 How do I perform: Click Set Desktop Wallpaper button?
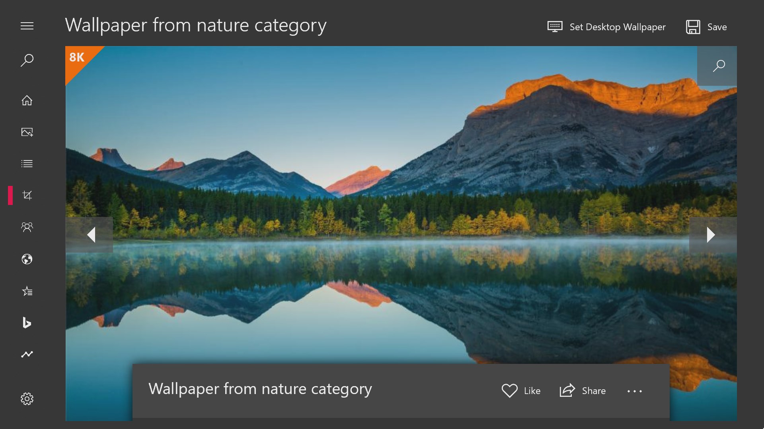click(x=606, y=27)
